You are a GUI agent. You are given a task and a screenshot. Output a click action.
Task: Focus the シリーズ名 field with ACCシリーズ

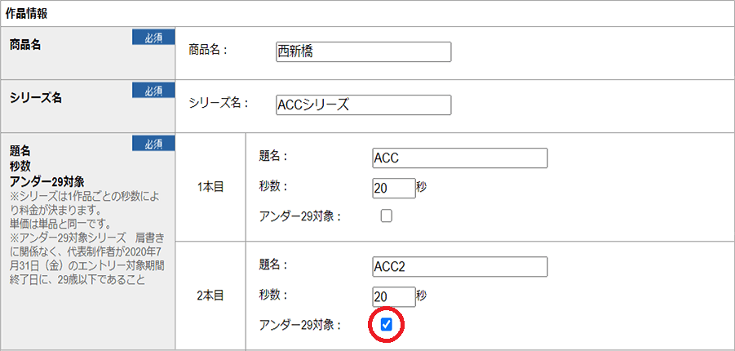coord(363,104)
